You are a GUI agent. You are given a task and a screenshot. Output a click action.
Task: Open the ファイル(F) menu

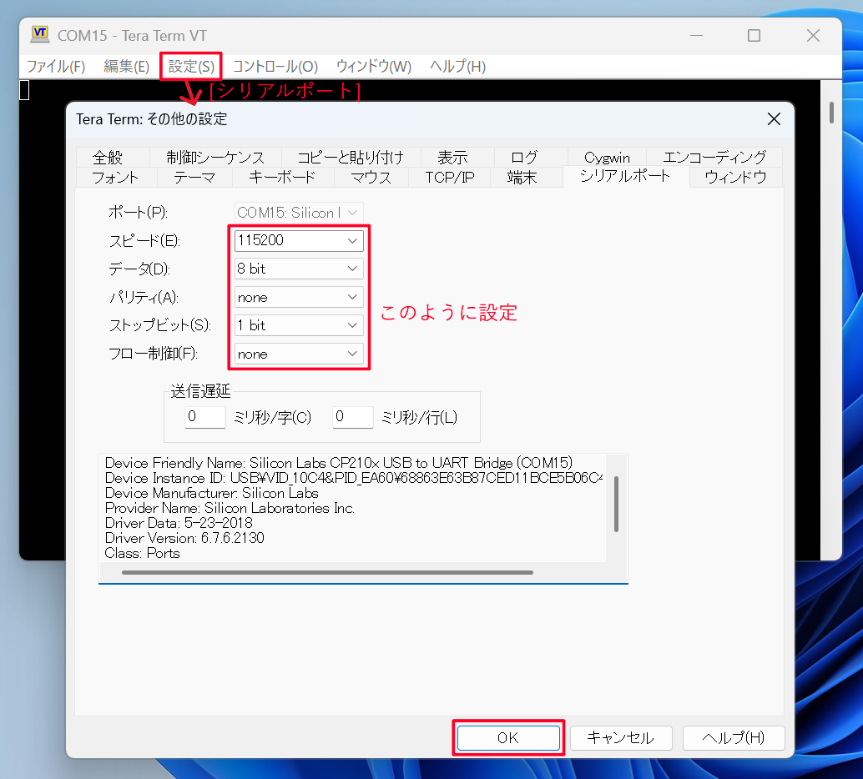56,66
